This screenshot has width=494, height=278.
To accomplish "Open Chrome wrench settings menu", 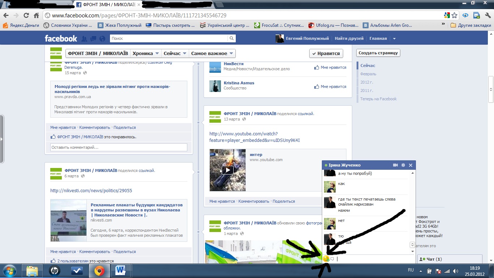I will (x=487, y=16).
